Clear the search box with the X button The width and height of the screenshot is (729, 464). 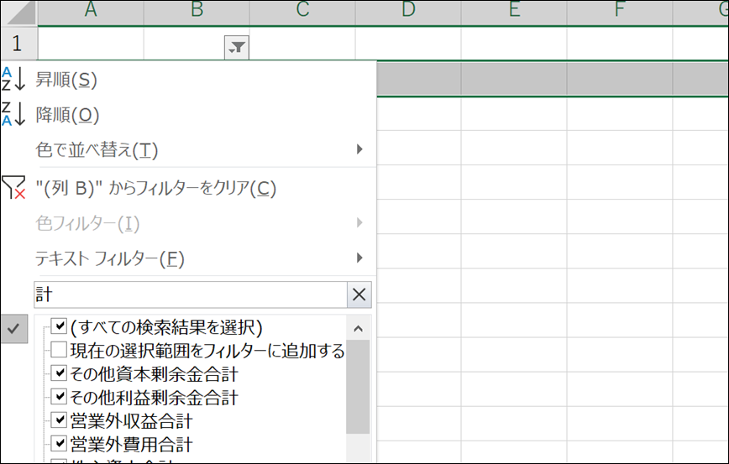pyautogui.click(x=359, y=295)
